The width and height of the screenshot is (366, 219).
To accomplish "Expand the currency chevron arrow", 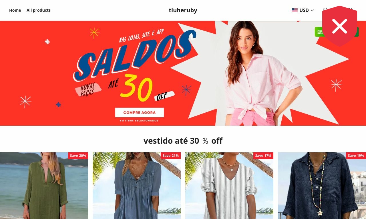I will click(x=312, y=10).
